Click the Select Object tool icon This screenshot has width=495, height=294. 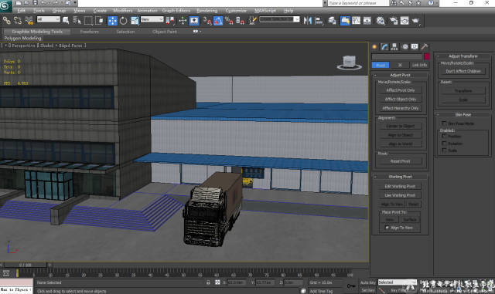[66, 21]
